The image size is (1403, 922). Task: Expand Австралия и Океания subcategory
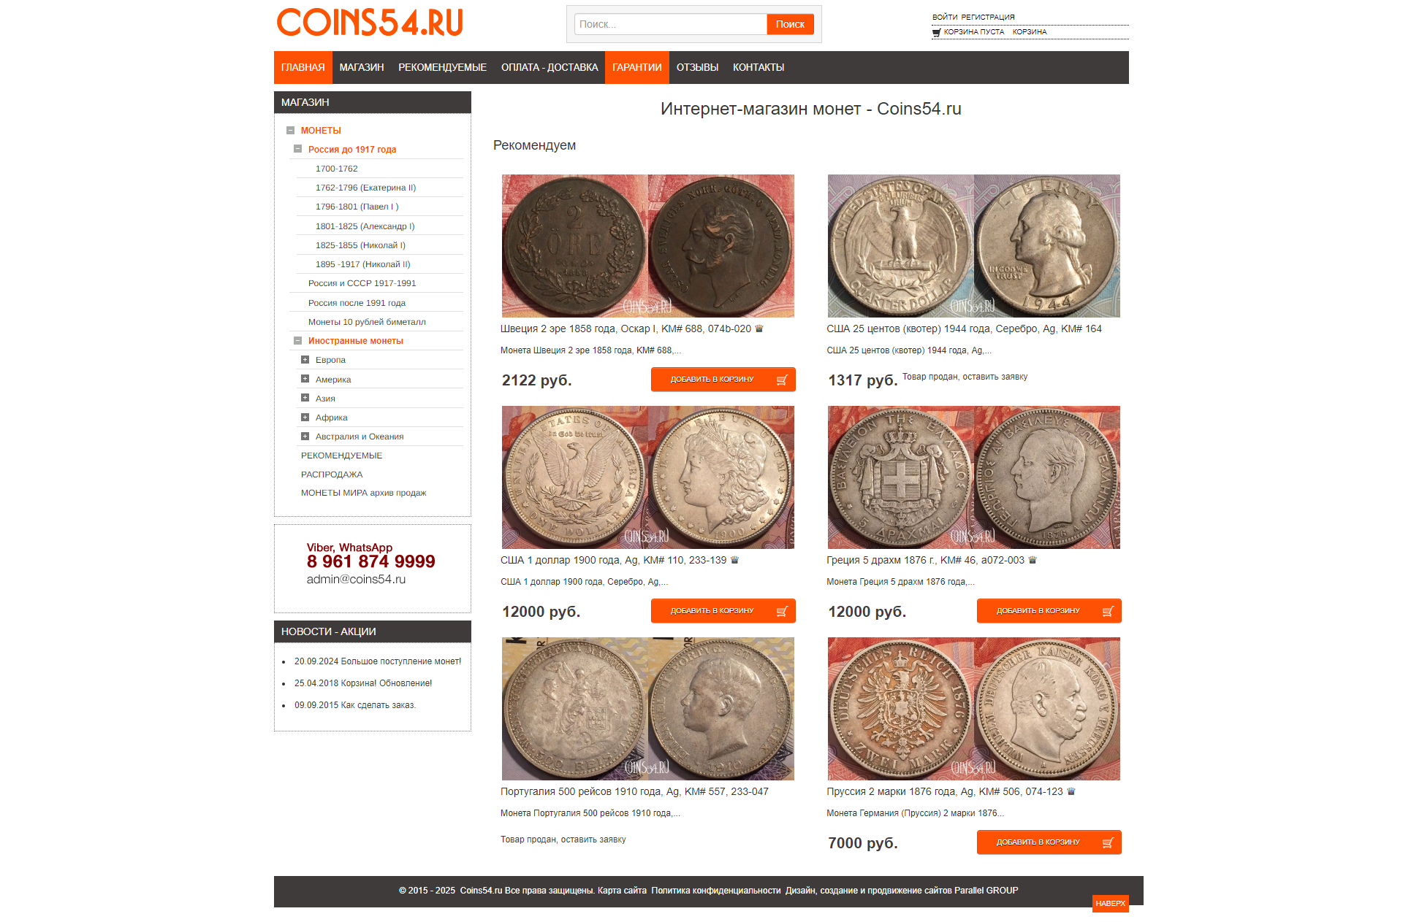tap(305, 436)
